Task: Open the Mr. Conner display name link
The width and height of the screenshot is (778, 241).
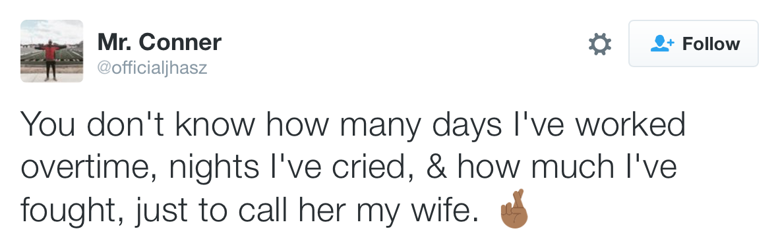Action: (x=160, y=41)
